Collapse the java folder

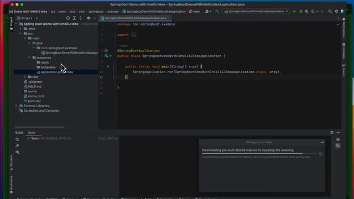pyautogui.click(x=29, y=43)
